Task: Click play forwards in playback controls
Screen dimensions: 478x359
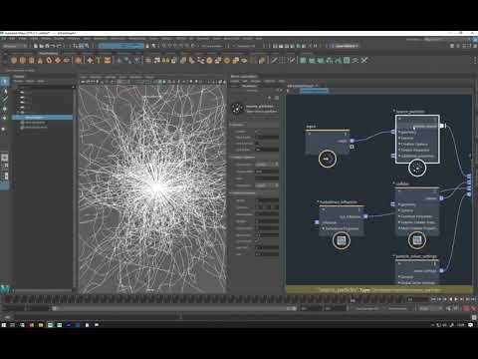Action: point(456,299)
